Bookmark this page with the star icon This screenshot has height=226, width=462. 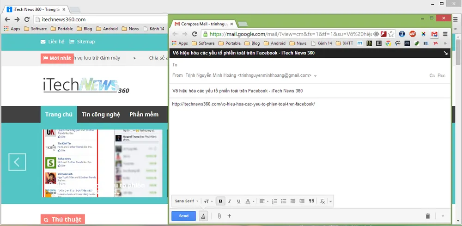(x=391, y=34)
